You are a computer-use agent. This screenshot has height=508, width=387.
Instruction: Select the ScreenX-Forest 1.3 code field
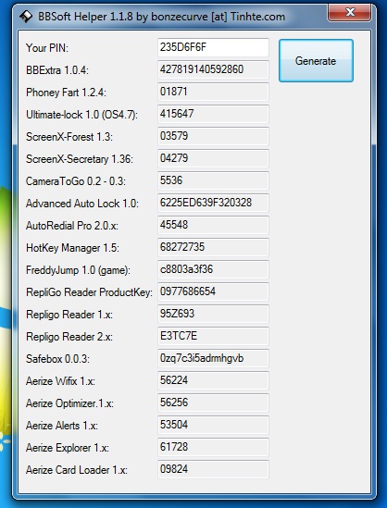point(213,136)
